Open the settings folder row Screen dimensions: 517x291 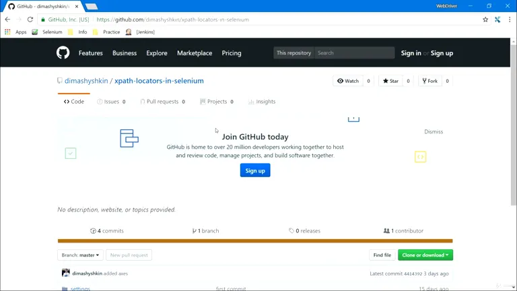[80, 289]
